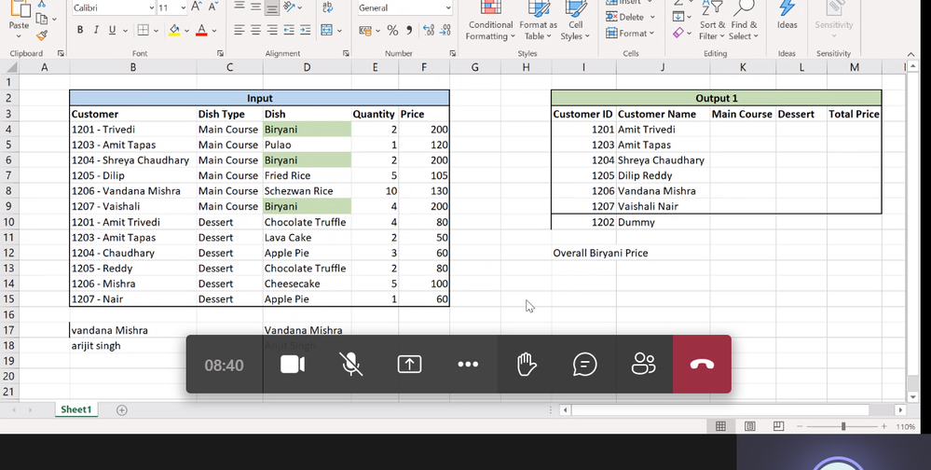Open Sort & Filter menu

[x=712, y=21]
